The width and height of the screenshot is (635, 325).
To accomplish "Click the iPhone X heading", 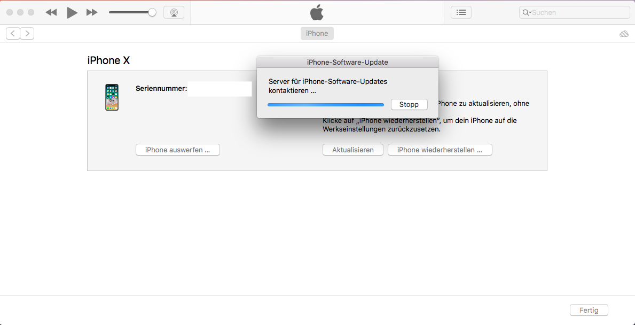I will click(108, 61).
